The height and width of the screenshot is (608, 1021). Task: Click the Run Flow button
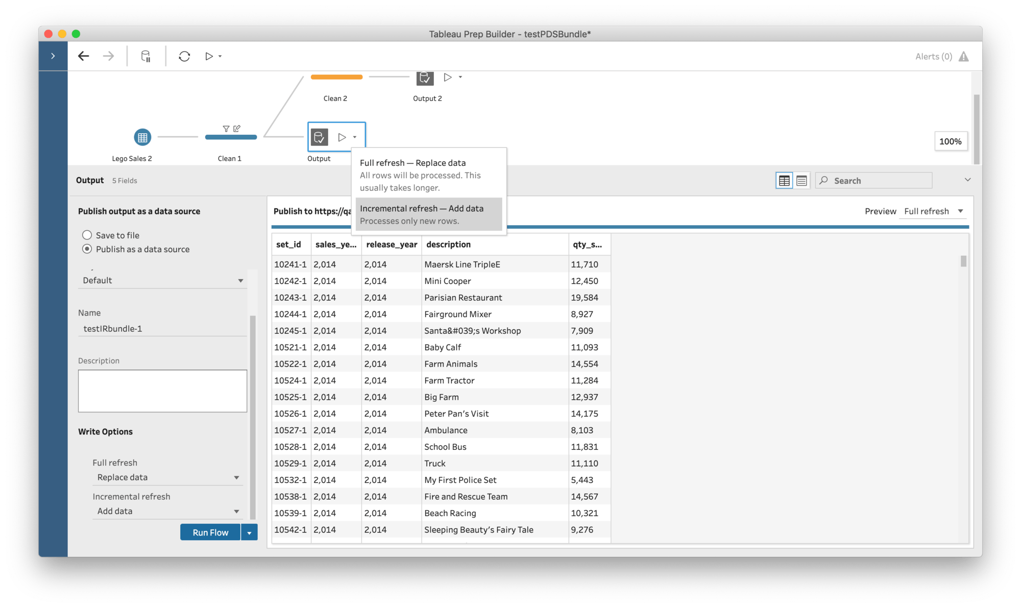(x=210, y=532)
